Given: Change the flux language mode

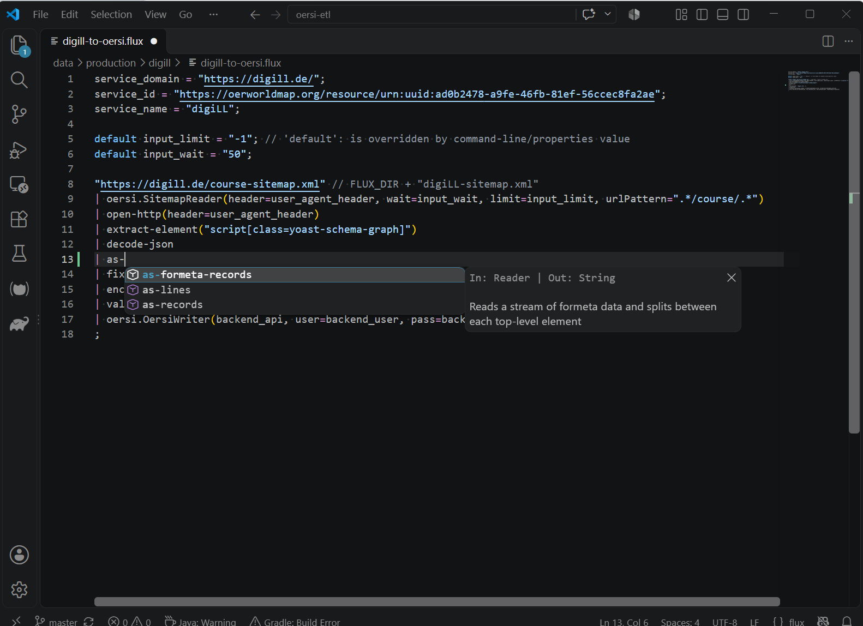Looking at the screenshot, I should tap(796, 622).
